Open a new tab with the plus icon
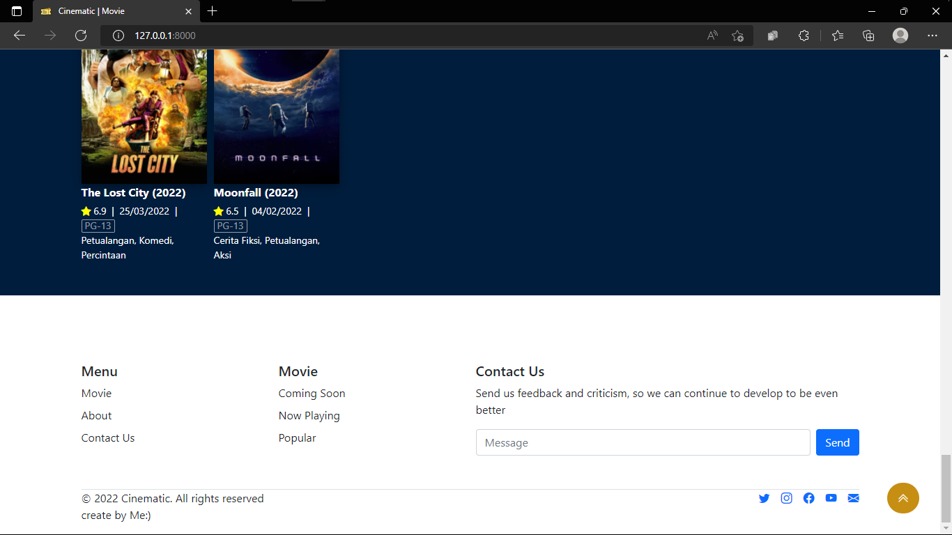The height and width of the screenshot is (535, 952). pyautogui.click(x=213, y=11)
